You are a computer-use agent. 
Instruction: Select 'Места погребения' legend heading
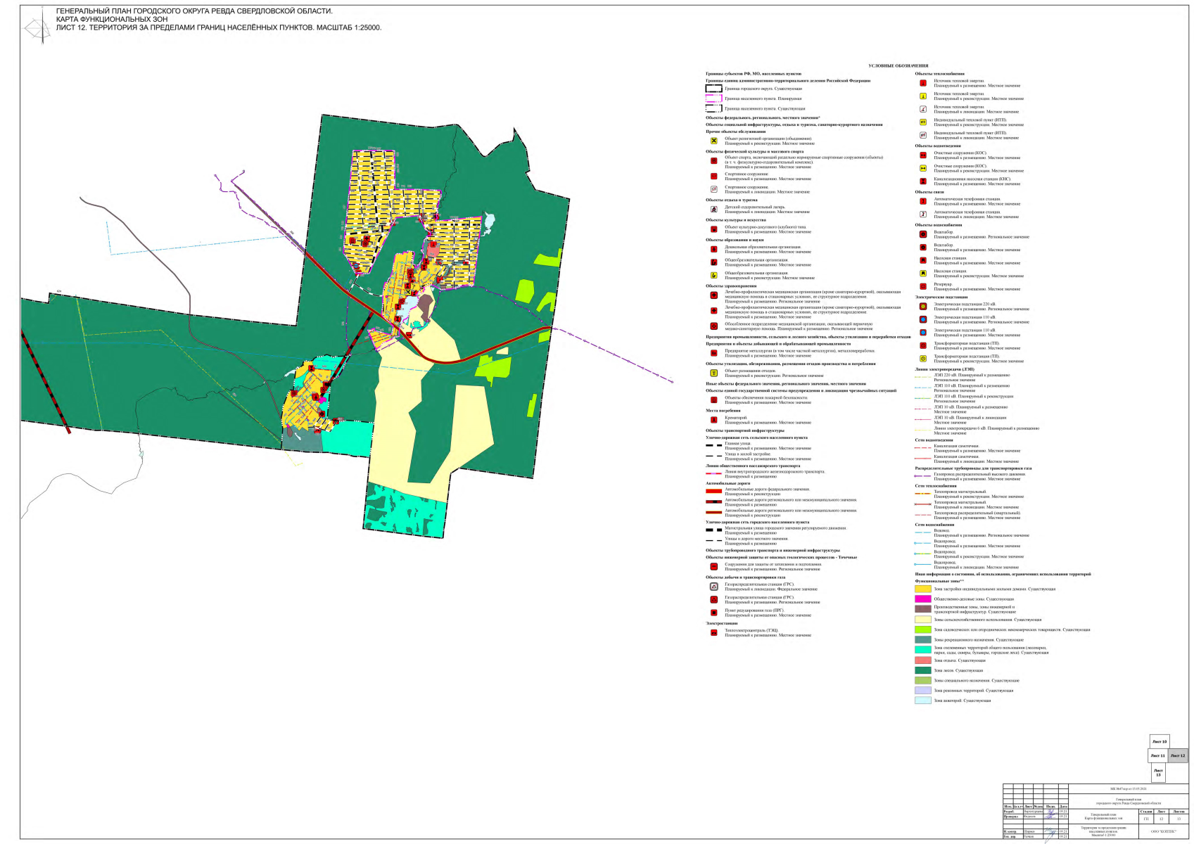[723, 410]
